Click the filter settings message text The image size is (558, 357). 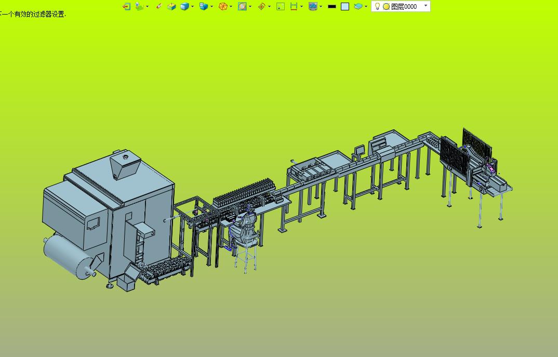click(x=33, y=14)
